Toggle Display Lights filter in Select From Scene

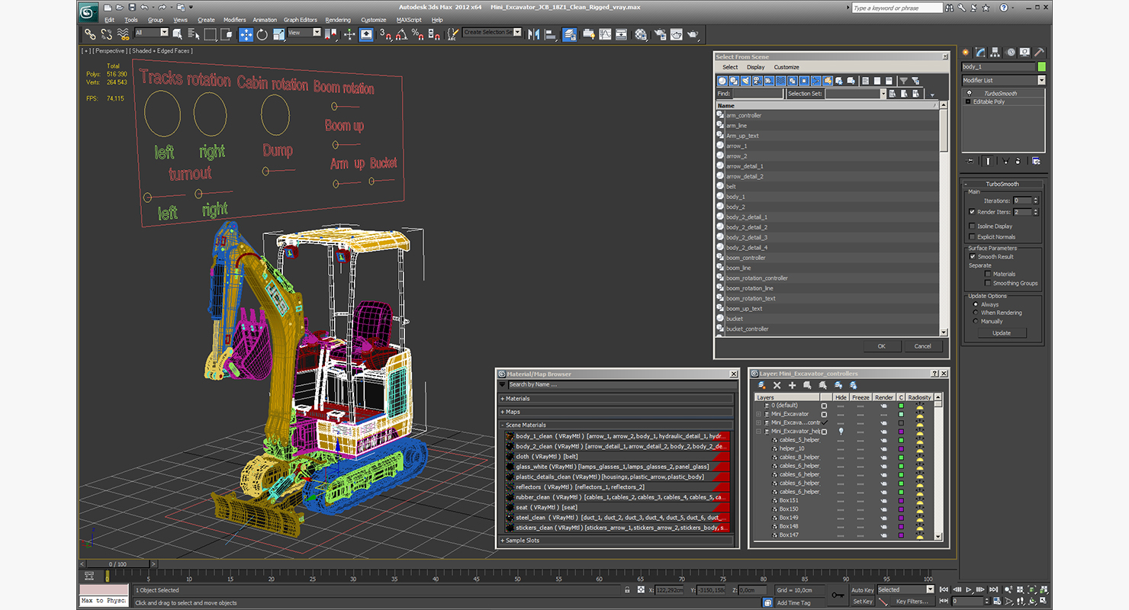[745, 81]
